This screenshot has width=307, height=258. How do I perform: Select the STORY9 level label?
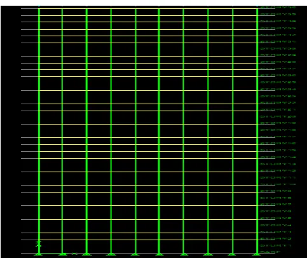tap(276, 191)
